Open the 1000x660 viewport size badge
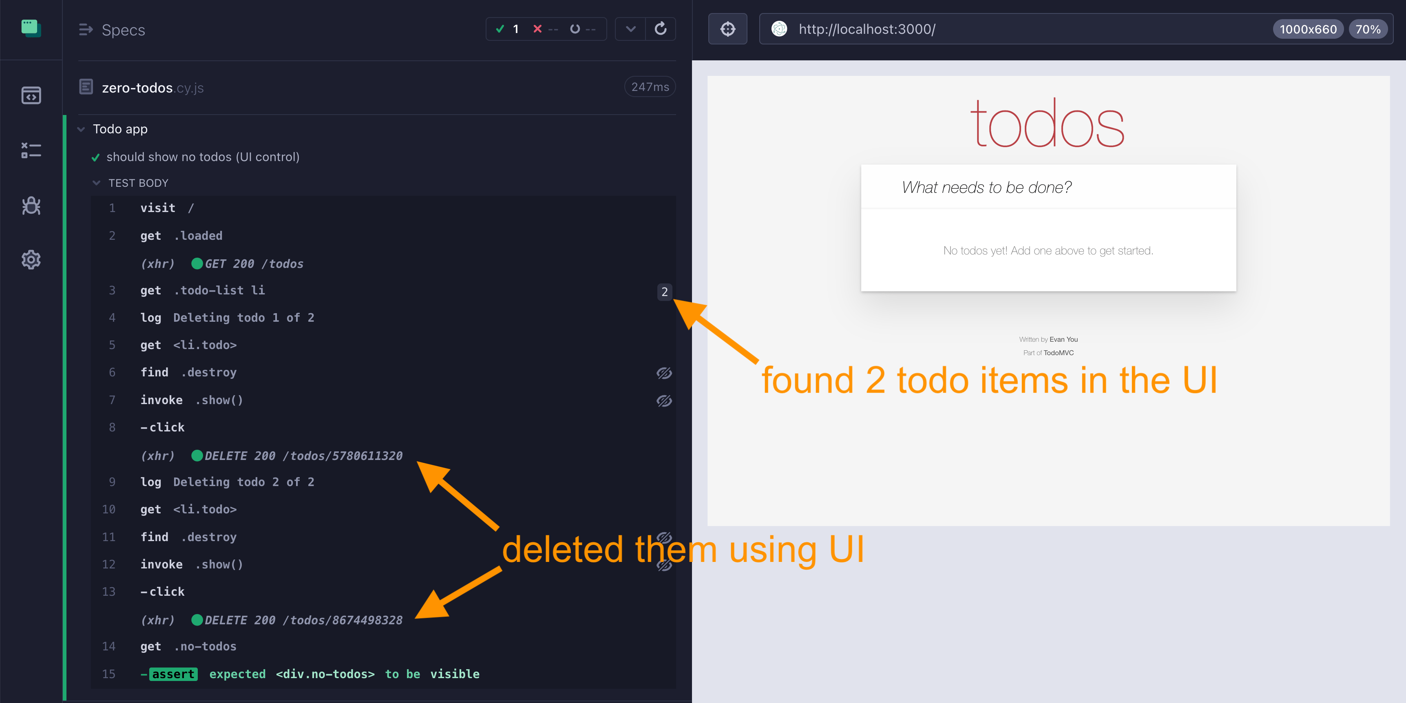This screenshot has width=1406, height=703. click(x=1308, y=29)
